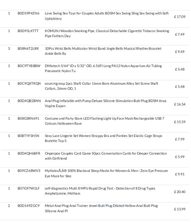Click ASIN code B08GSRN691
Image resolution: width=191 pixels, height=222 pixels.
coord(28,119)
